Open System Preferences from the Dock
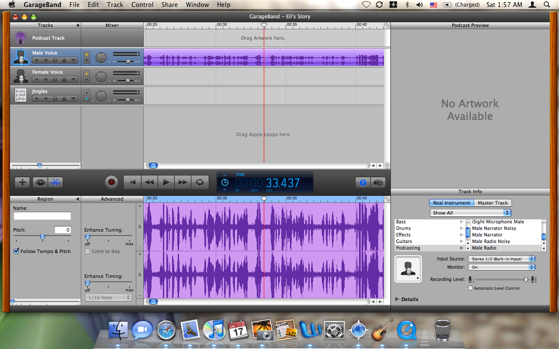559x349 pixels. 334,330
